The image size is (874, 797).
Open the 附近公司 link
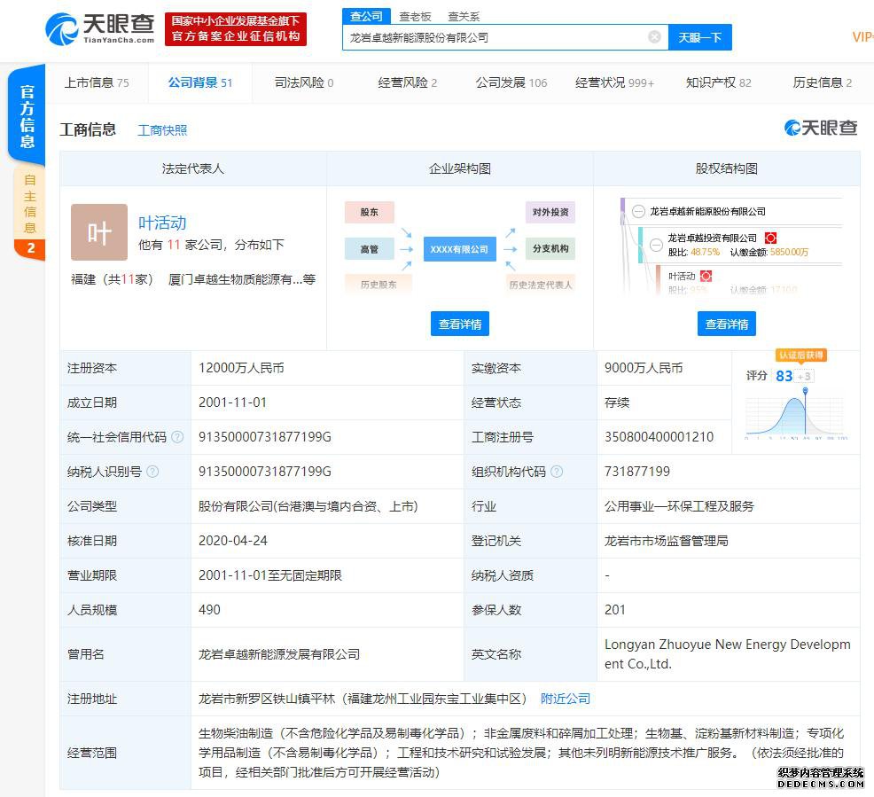(566, 699)
